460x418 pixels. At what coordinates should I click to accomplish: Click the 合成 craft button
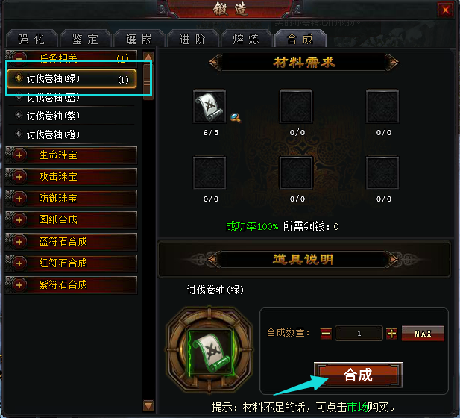coord(358,375)
